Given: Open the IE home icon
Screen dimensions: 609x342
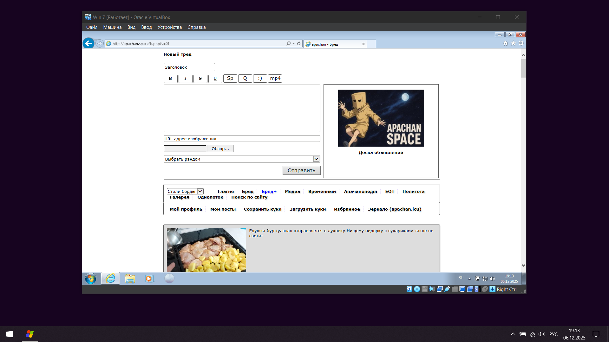Looking at the screenshot, I should [x=505, y=43].
